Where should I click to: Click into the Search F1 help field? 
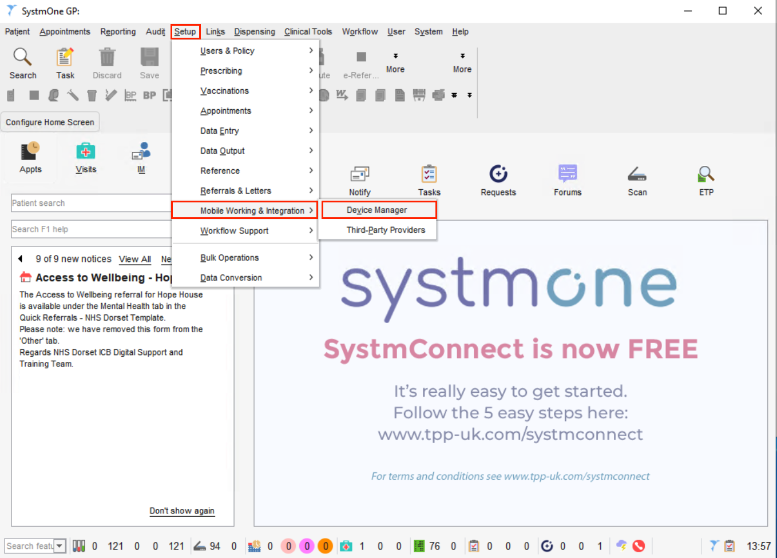[x=91, y=229]
